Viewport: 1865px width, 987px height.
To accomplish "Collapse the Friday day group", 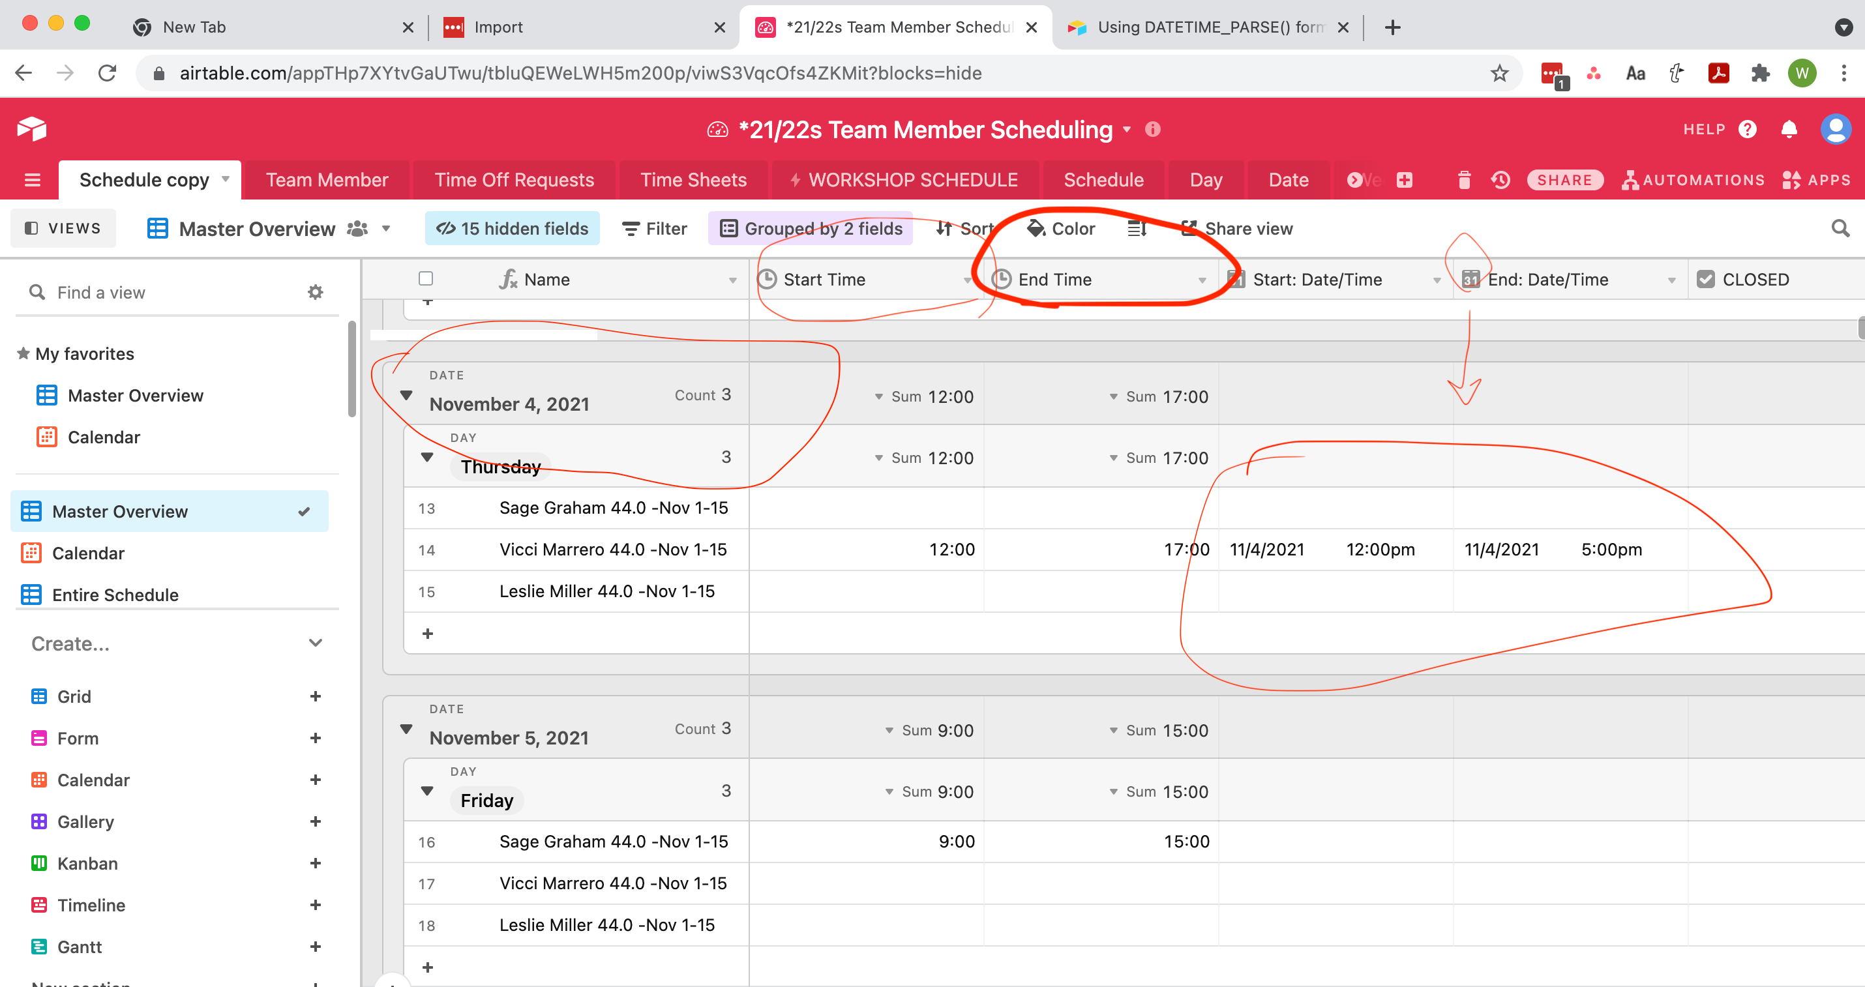I will [x=427, y=791].
